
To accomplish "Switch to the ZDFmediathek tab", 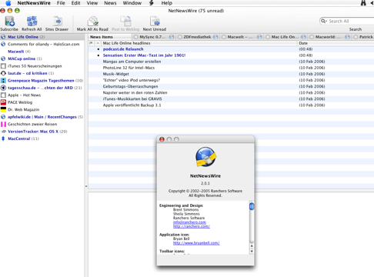I will point(197,37).
